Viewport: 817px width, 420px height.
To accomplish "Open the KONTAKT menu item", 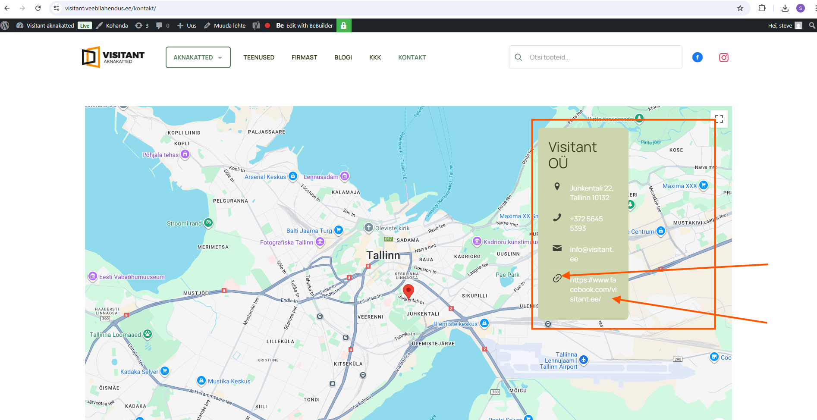I will pos(412,57).
